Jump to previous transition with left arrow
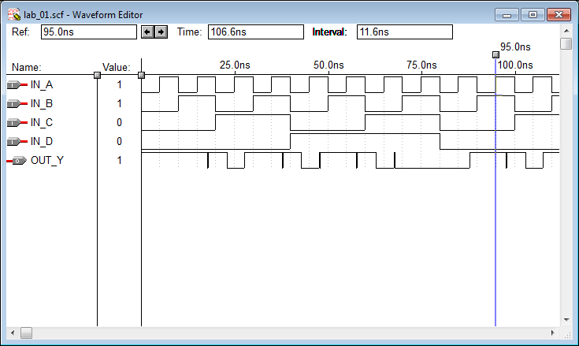The height and width of the screenshot is (346, 579). [x=148, y=32]
